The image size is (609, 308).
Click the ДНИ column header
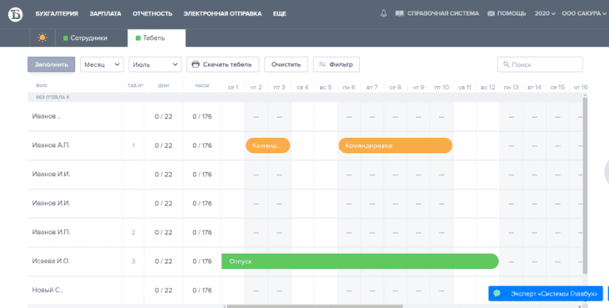(163, 85)
